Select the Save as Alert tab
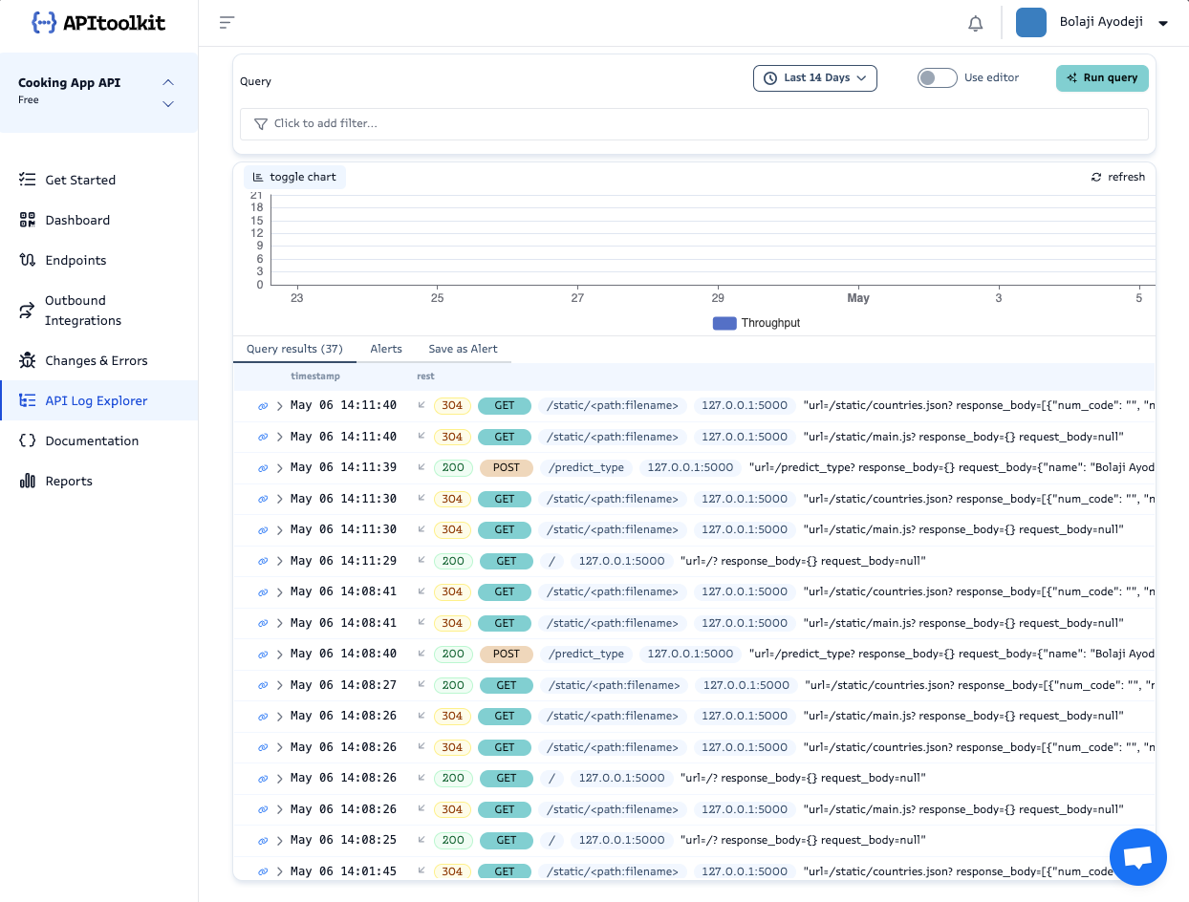The height and width of the screenshot is (902, 1189). coord(463,349)
